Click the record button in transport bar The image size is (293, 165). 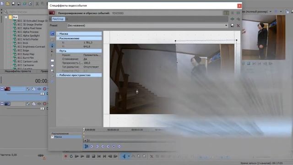[x=65, y=156]
